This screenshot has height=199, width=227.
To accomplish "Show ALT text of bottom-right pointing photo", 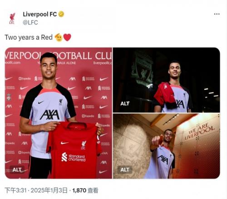I will click(125, 170).
